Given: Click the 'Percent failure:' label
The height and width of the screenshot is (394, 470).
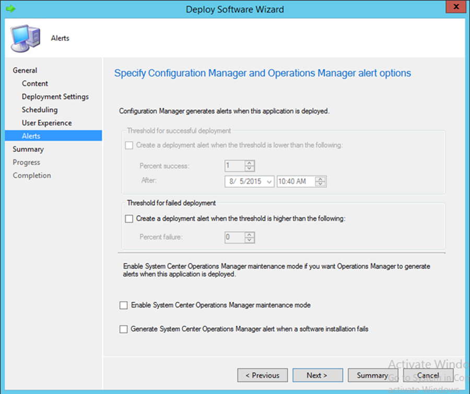Looking at the screenshot, I should pos(161,237).
